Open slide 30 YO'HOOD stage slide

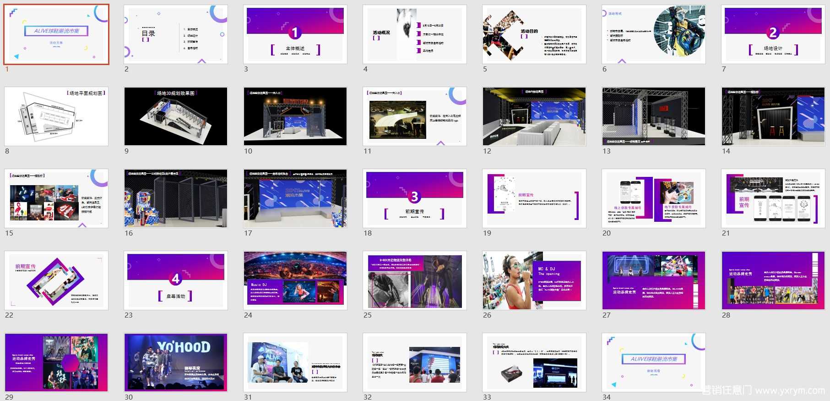coord(176,363)
